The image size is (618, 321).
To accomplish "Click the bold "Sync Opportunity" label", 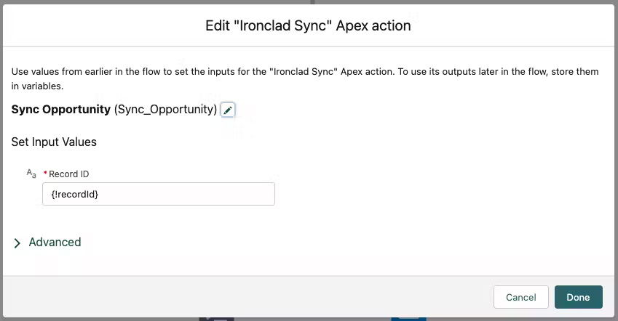I will click(61, 110).
